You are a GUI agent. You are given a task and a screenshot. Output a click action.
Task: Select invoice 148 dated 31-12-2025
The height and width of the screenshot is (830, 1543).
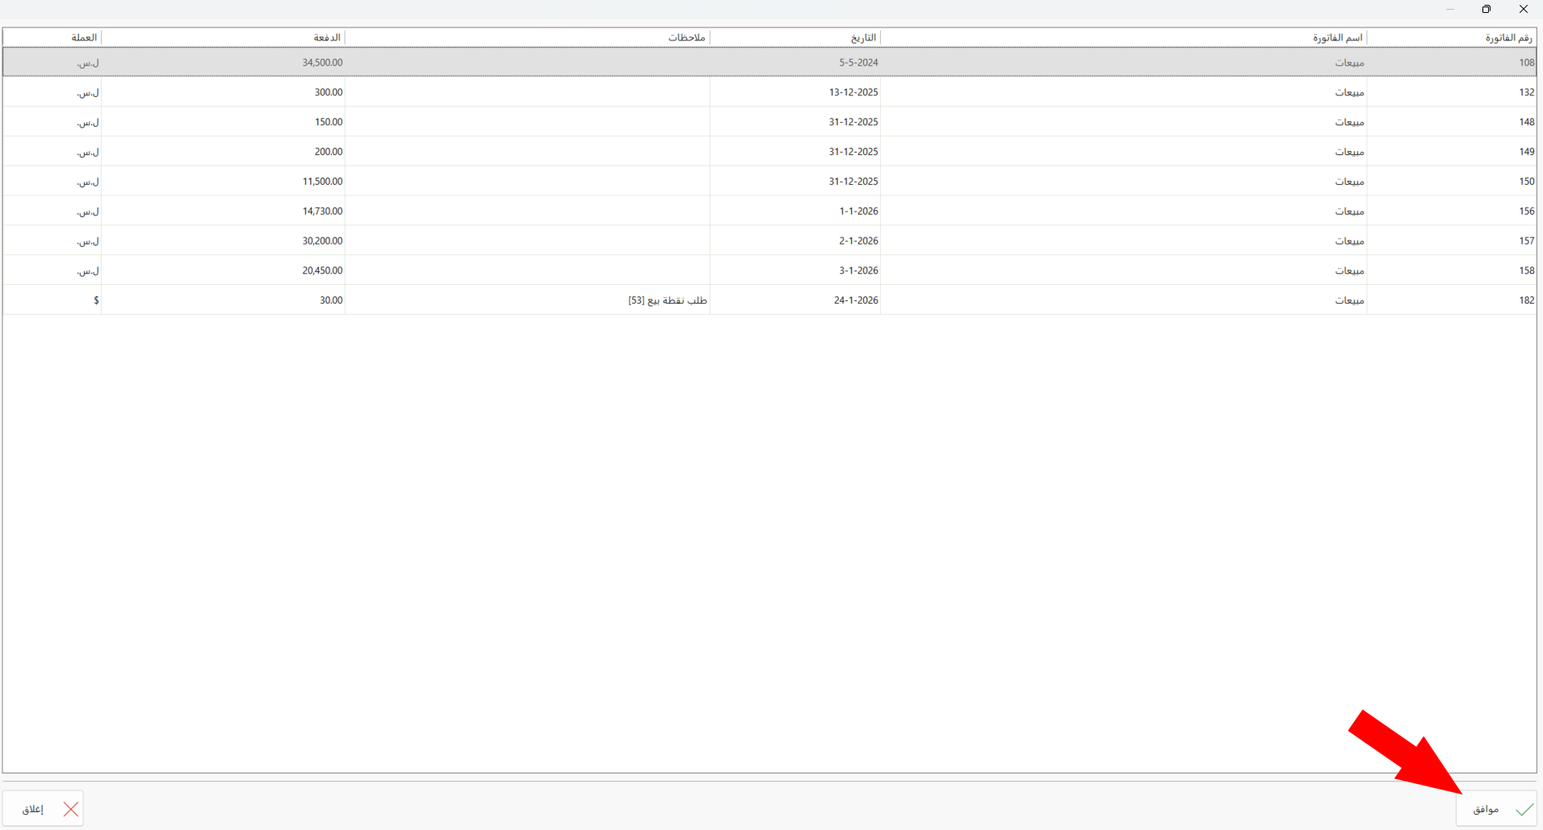[x=769, y=122]
